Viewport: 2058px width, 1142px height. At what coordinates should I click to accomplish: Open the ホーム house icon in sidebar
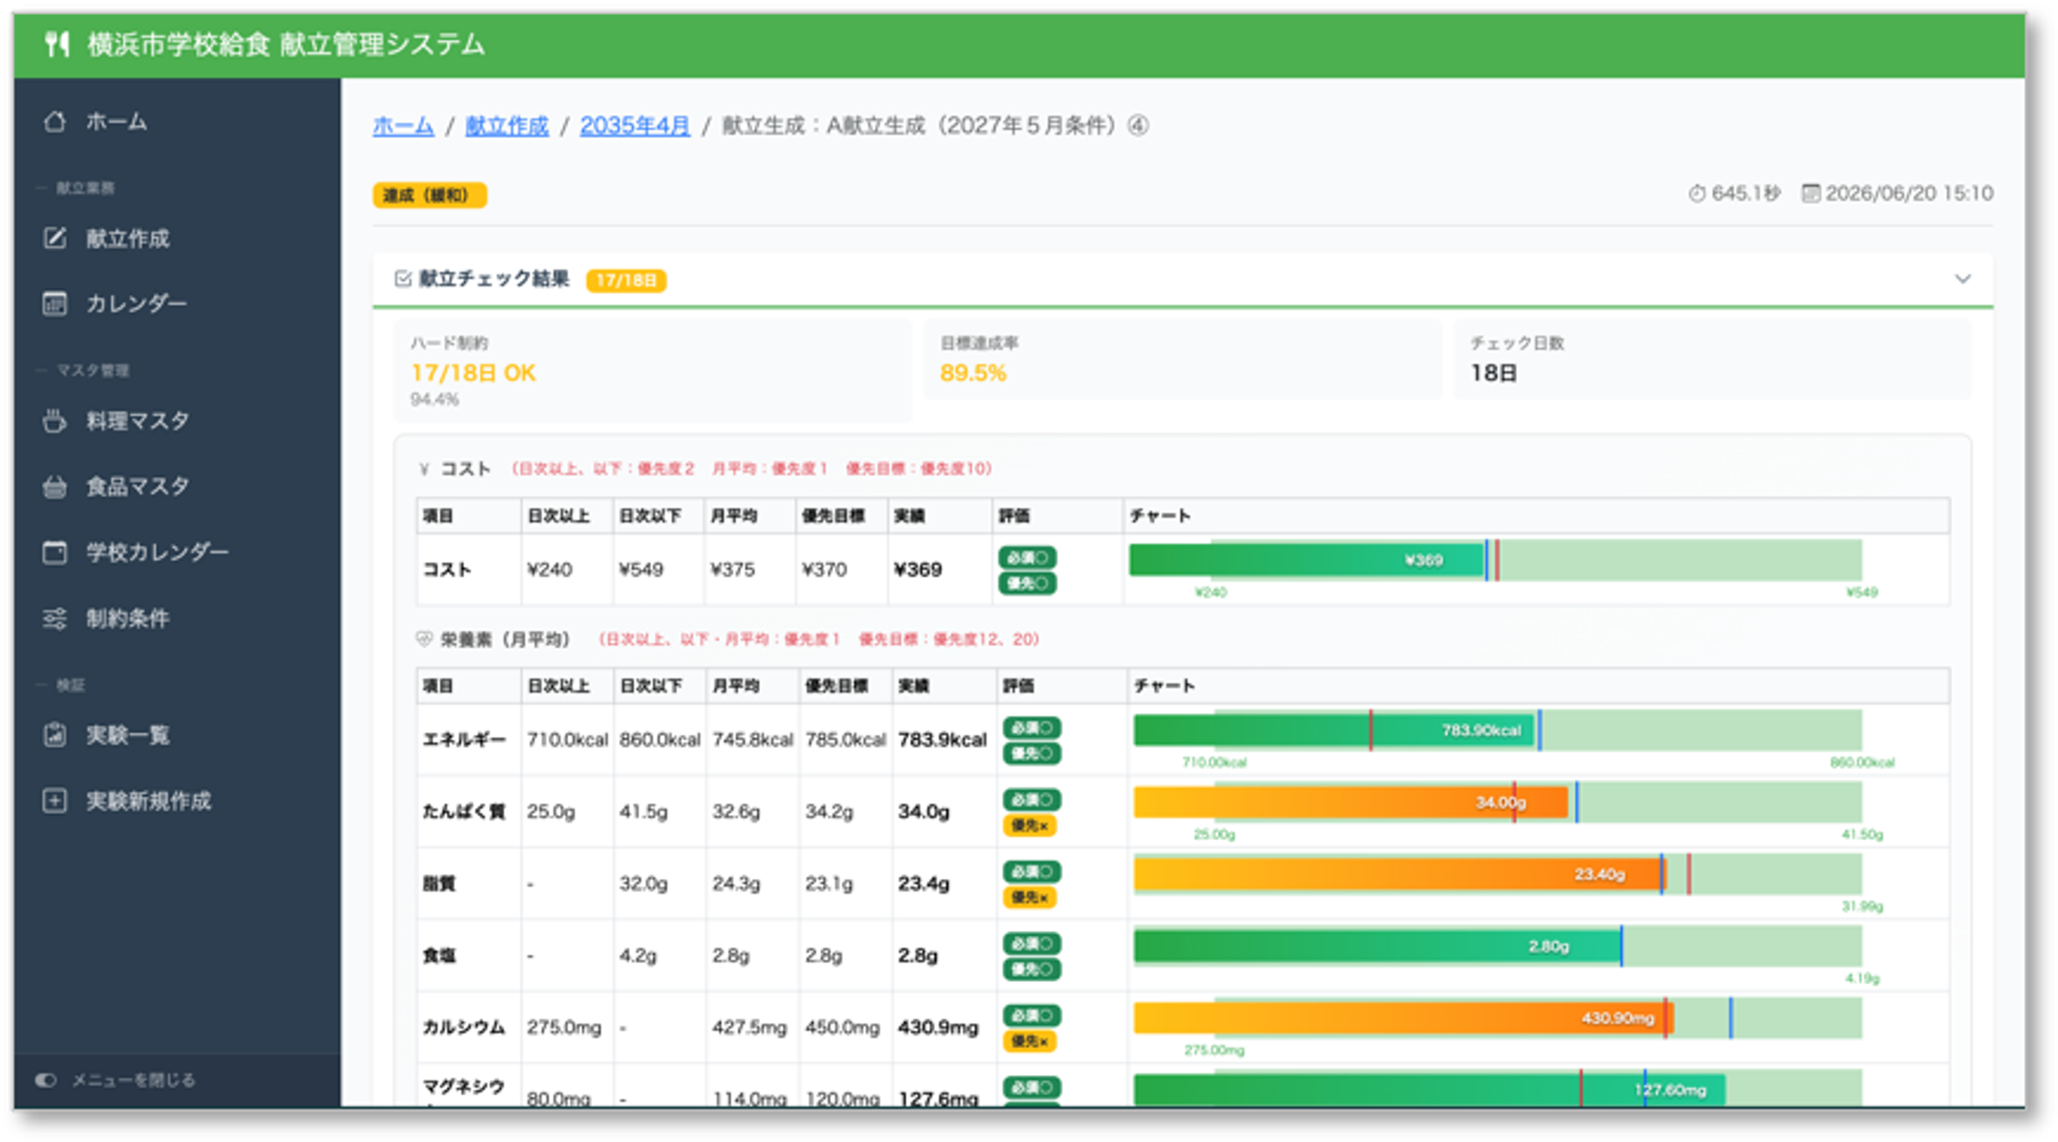pyautogui.click(x=54, y=122)
